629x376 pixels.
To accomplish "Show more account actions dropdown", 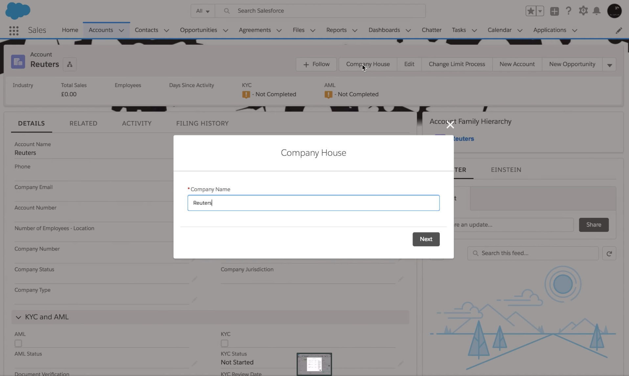I will click(x=609, y=64).
